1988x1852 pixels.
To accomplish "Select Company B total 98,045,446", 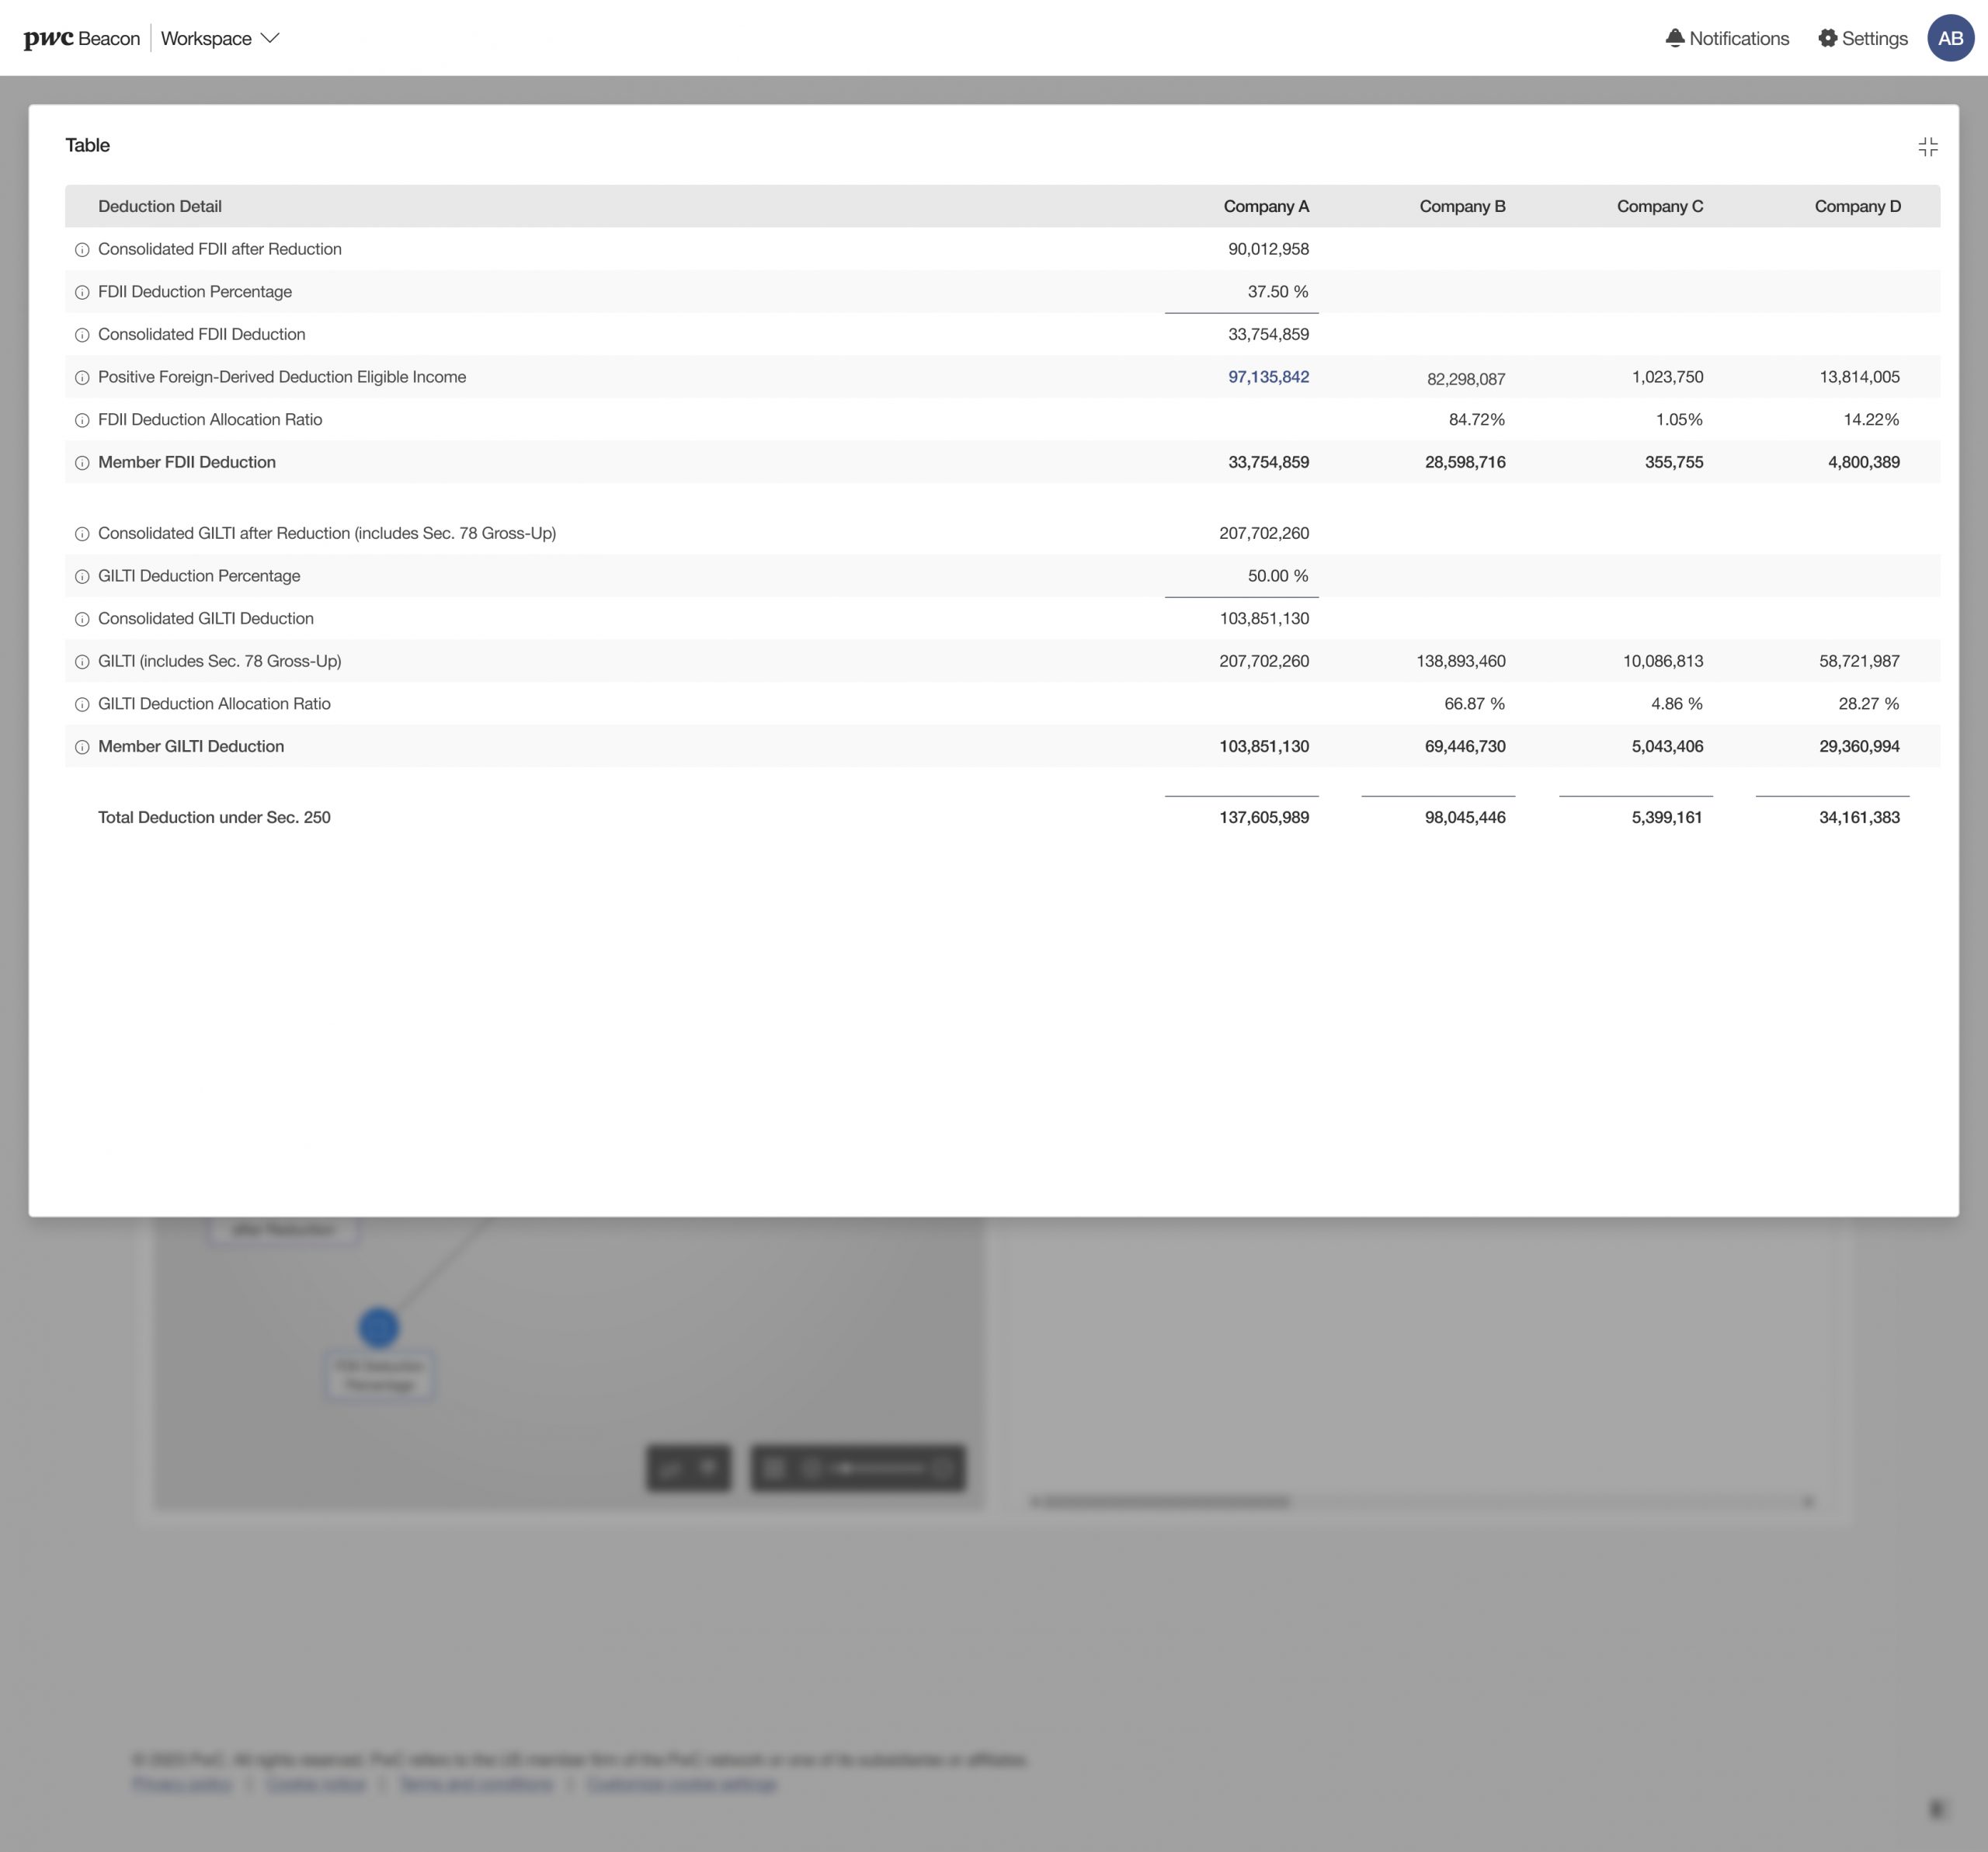I will (1465, 817).
